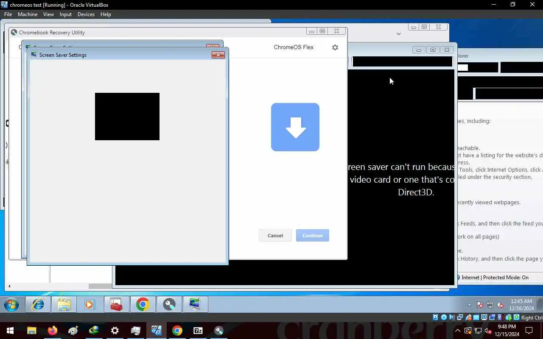Switch to Chrome in guest taskbar
Image resolution: width=543 pixels, height=339 pixels.
click(143, 304)
